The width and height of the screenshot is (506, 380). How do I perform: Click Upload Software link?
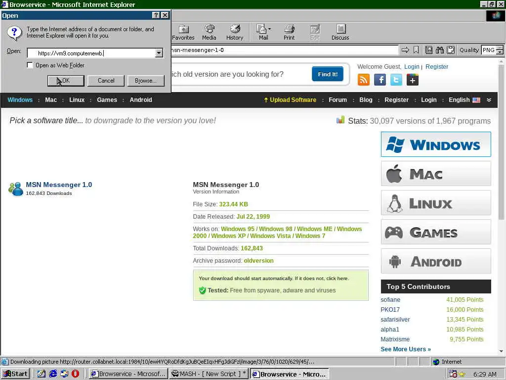[x=290, y=100]
